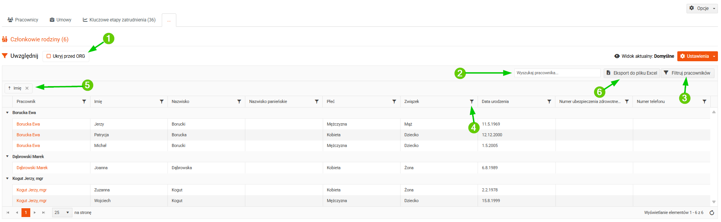721x222 pixels.
Task: Focus the Wyszukaj pracownika search field
Action: 557,73
